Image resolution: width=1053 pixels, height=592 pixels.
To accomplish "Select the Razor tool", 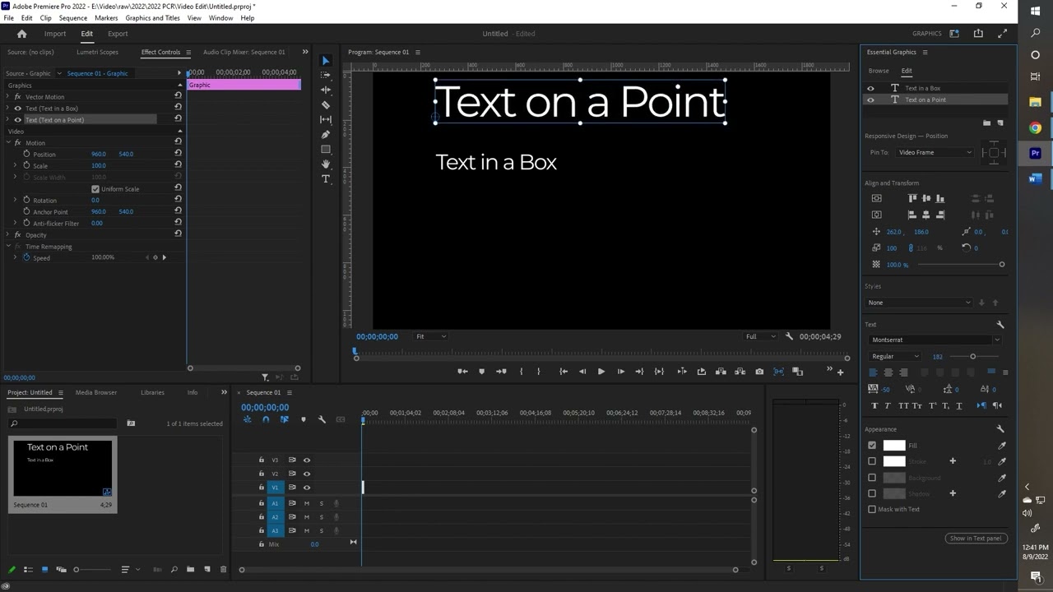I will [x=326, y=105].
